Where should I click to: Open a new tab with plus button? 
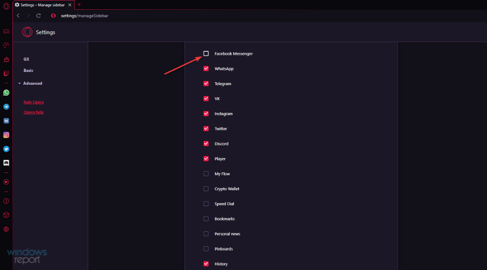point(79,5)
